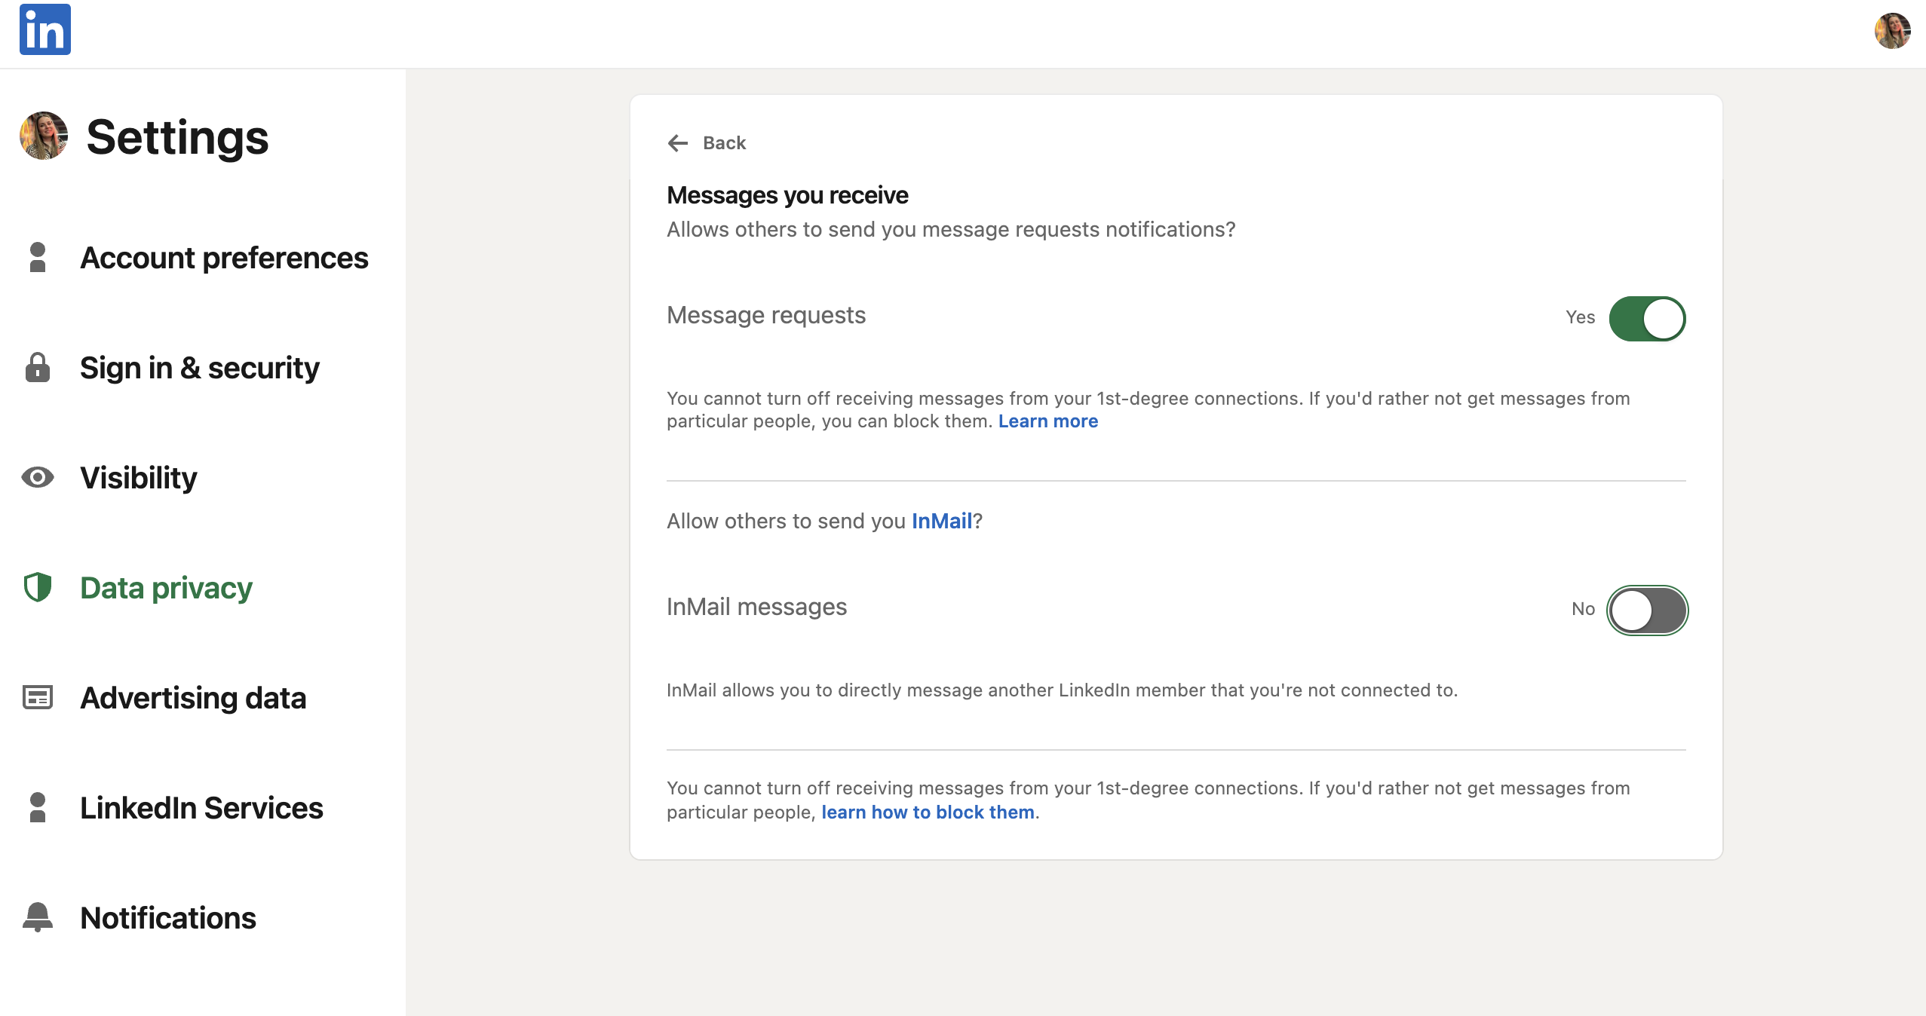Click the InMail messages label
This screenshot has width=1926, height=1016.
756,607
